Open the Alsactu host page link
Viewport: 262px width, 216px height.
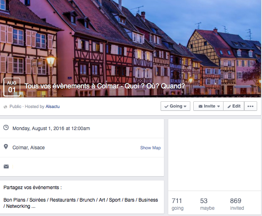52,107
